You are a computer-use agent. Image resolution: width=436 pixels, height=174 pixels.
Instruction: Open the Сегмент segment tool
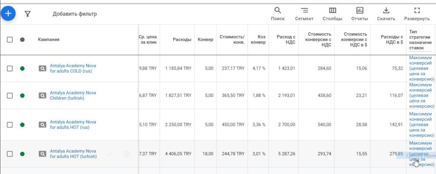tap(304, 14)
